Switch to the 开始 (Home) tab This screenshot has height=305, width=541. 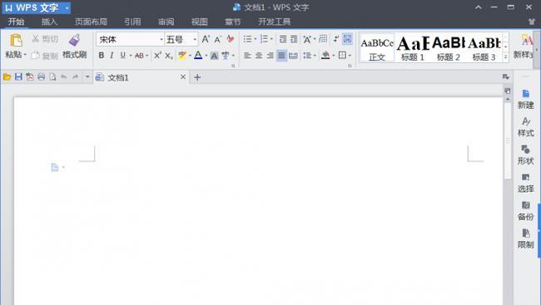coord(16,22)
